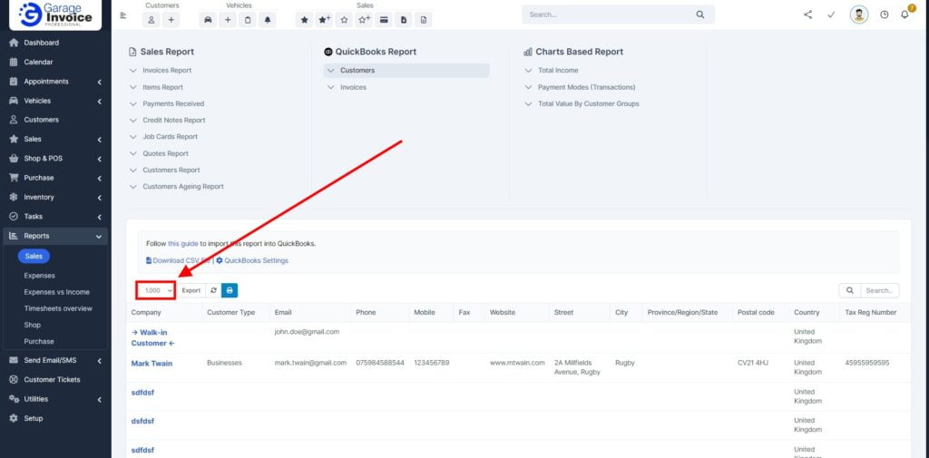Open the Invoices Report link
The height and width of the screenshot is (458, 929).
click(x=167, y=70)
